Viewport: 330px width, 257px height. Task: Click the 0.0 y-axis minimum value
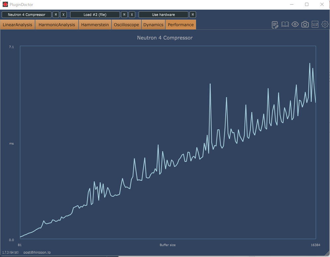tap(11, 240)
